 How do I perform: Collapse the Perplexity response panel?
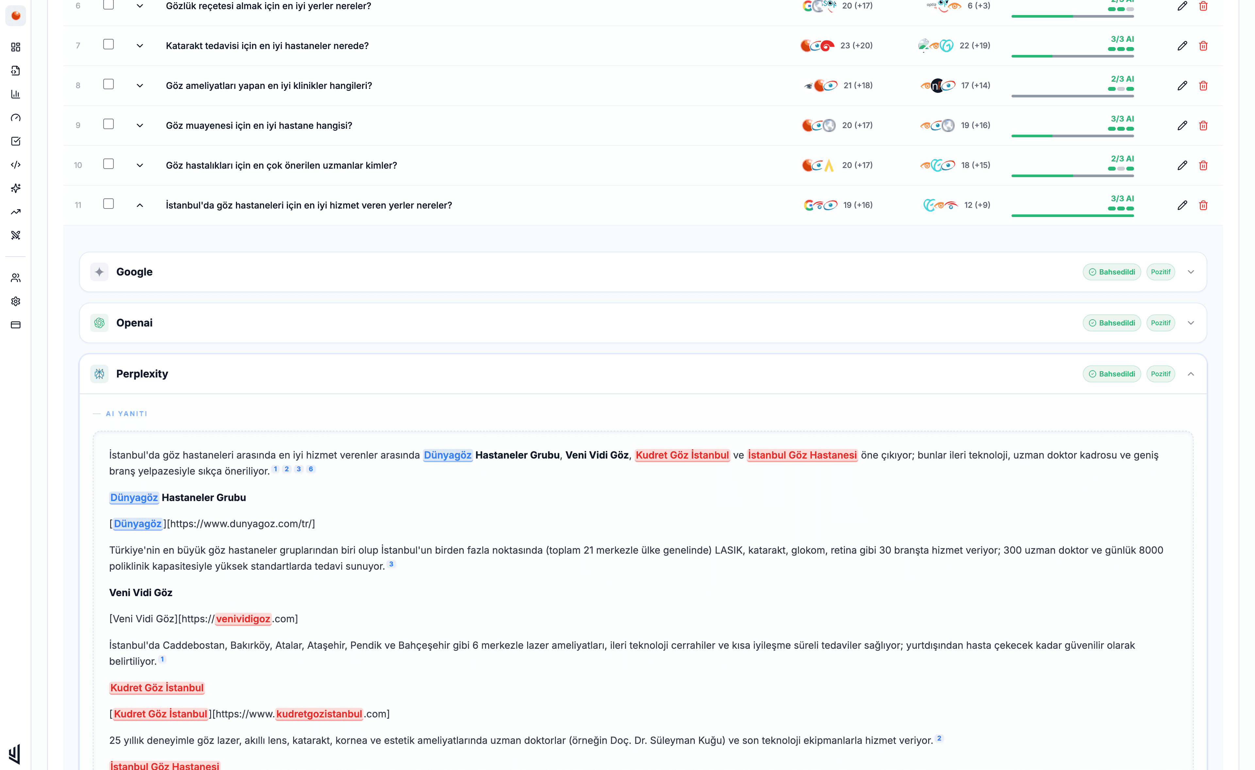point(1191,374)
